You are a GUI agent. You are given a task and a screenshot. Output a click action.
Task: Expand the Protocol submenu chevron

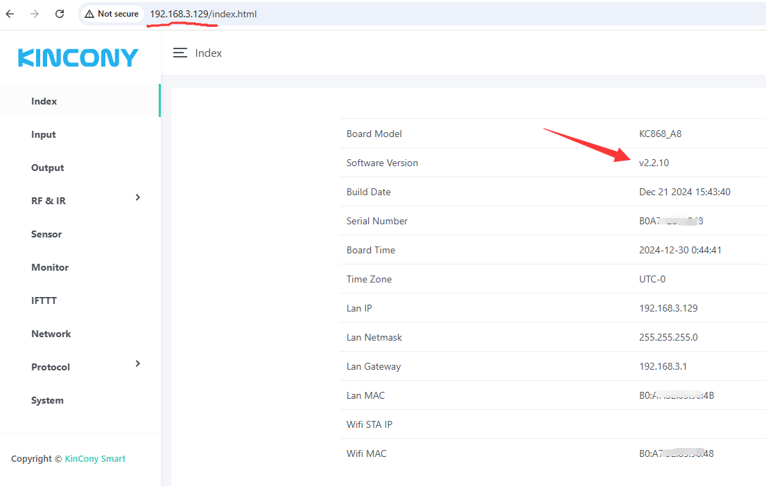click(137, 364)
